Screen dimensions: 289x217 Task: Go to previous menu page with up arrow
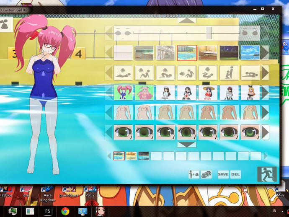coord(187,21)
